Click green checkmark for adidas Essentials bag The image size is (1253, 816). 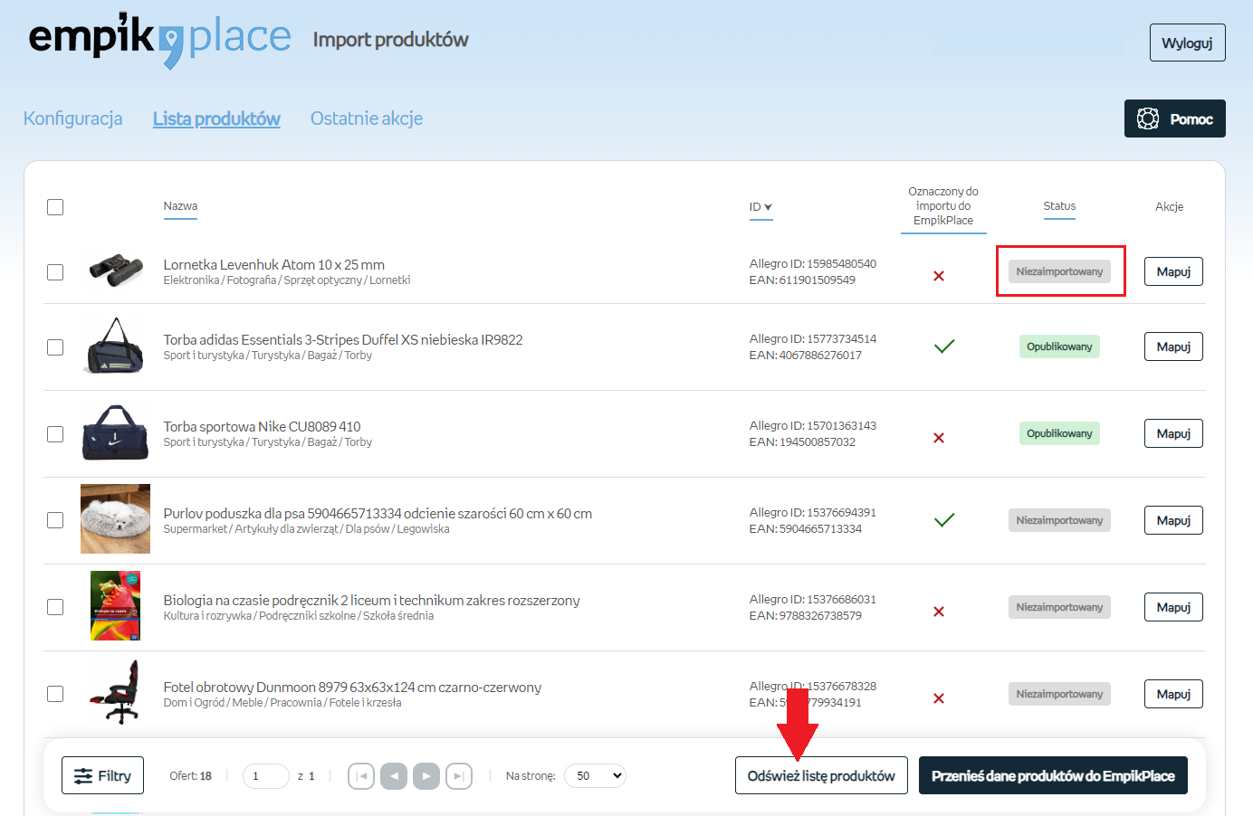coord(944,346)
